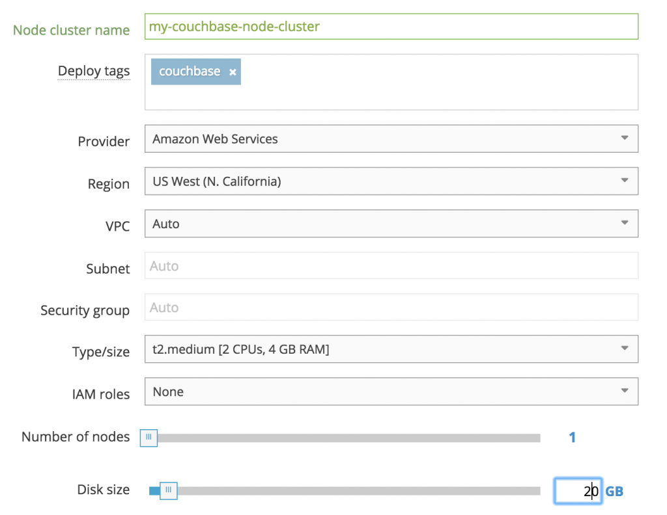Image resolution: width=667 pixels, height=515 pixels.
Task: Click the Number of nodes label
Action: pyautogui.click(x=76, y=437)
